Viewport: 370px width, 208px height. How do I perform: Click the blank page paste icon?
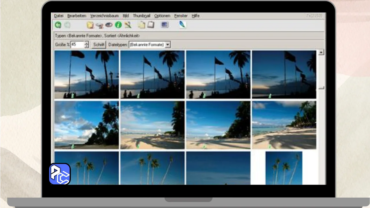(151, 25)
